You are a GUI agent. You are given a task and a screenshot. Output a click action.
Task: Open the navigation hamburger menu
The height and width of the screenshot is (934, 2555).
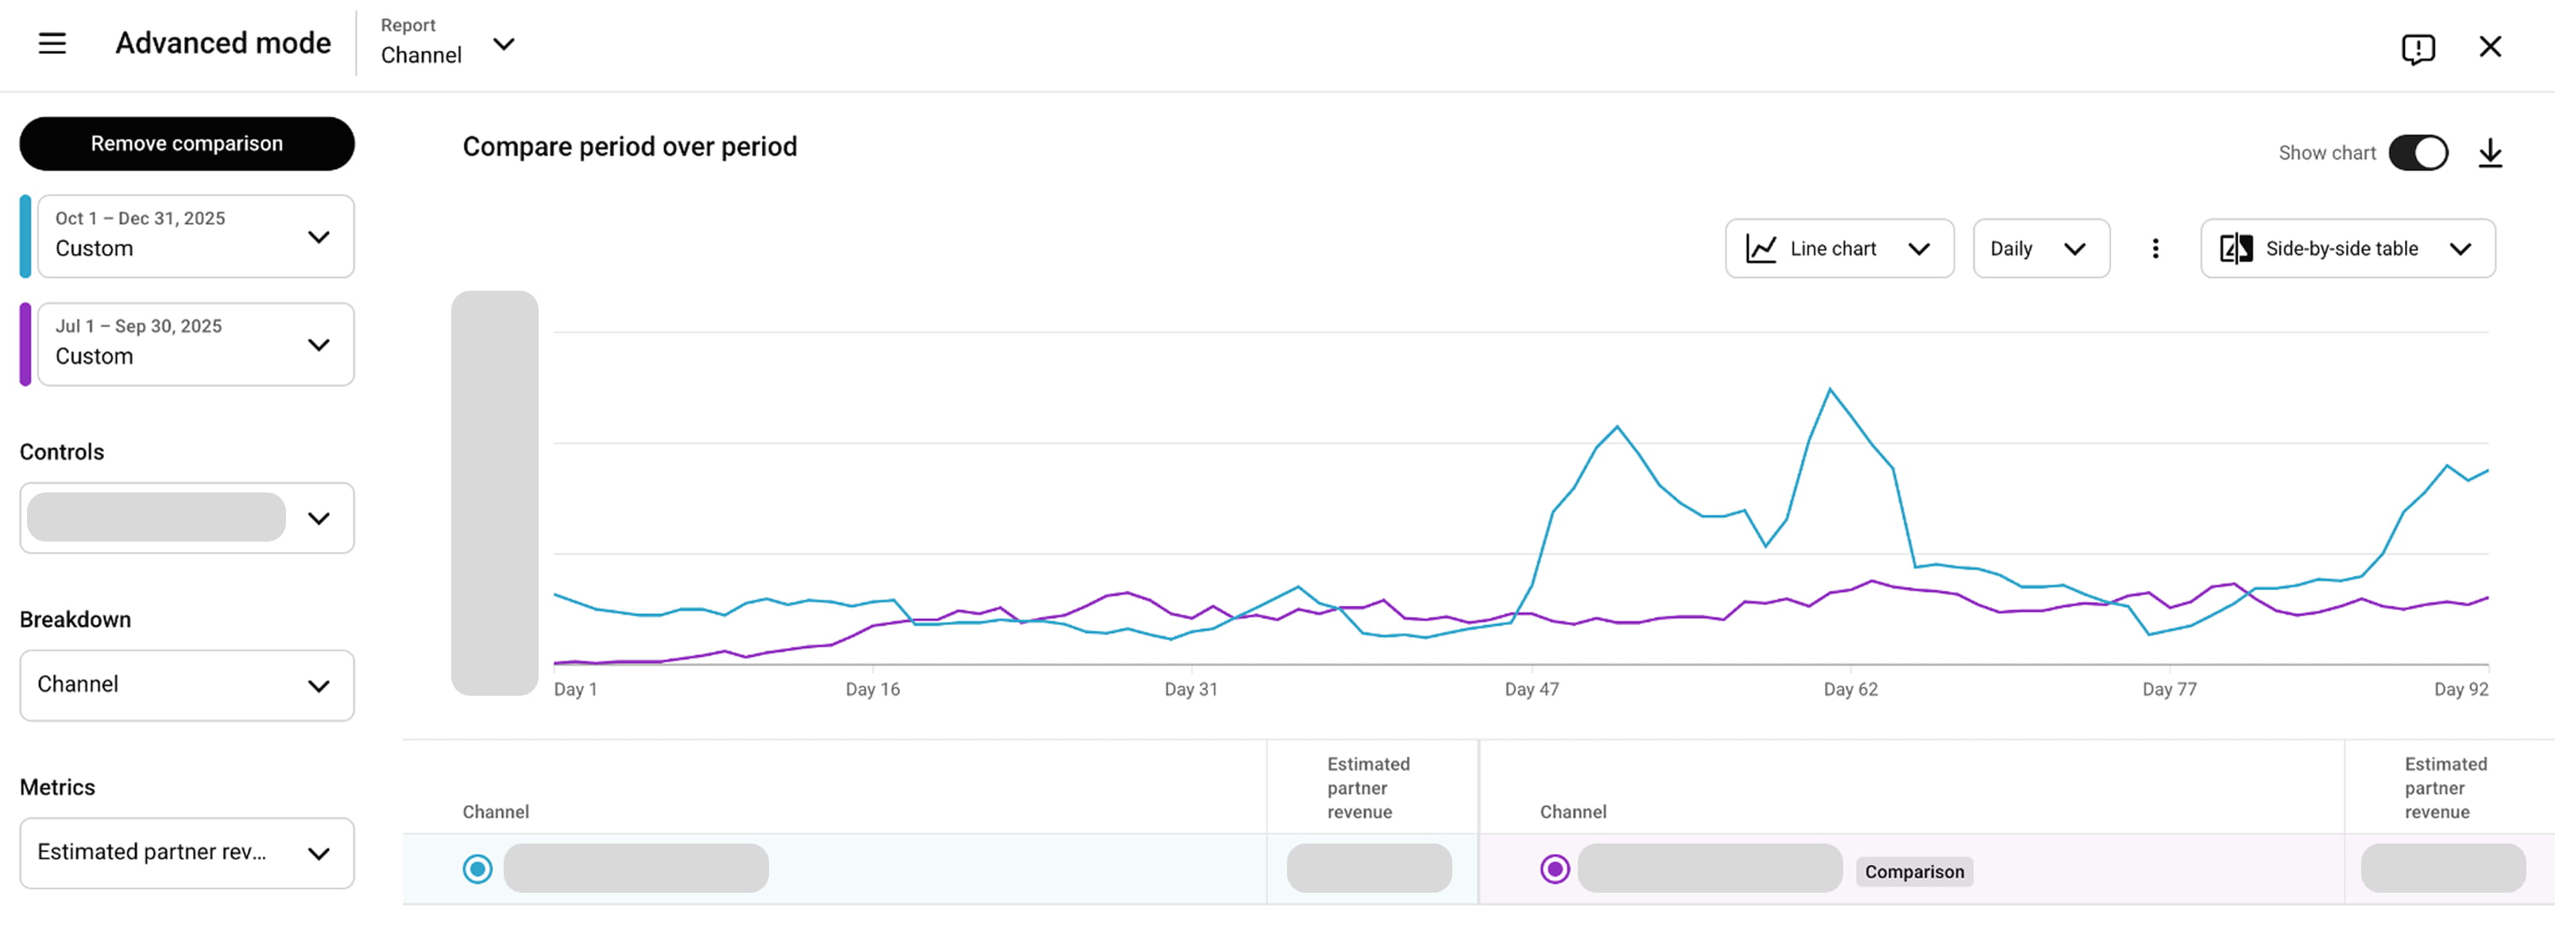tap(52, 44)
